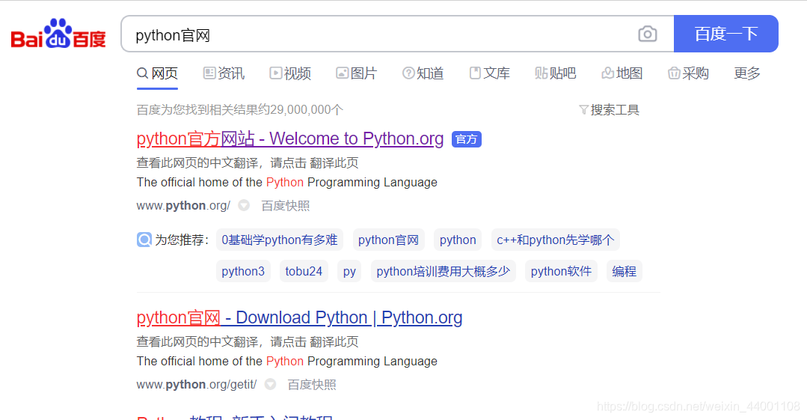
Task: Expand the 更多 menu
Action: coord(746,73)
